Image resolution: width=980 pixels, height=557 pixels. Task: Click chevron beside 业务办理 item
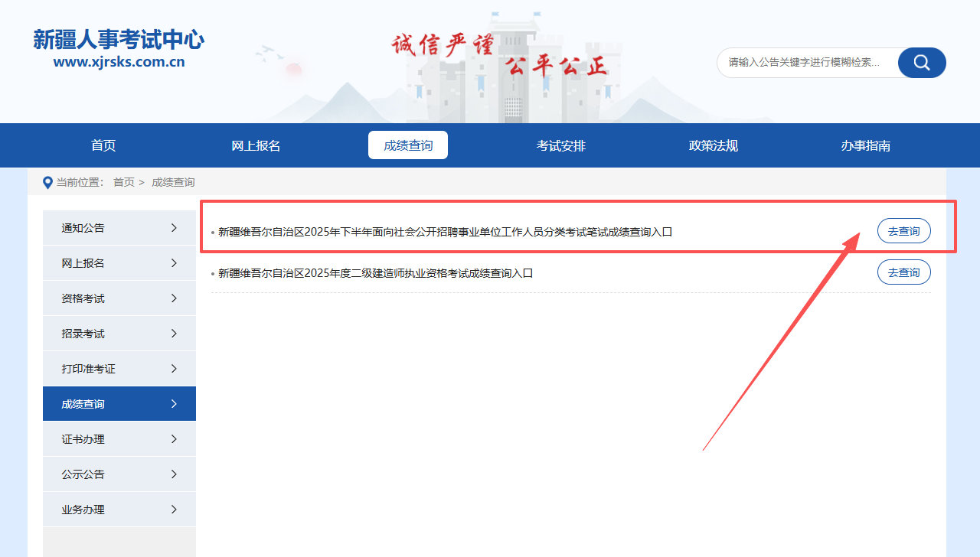174,510
